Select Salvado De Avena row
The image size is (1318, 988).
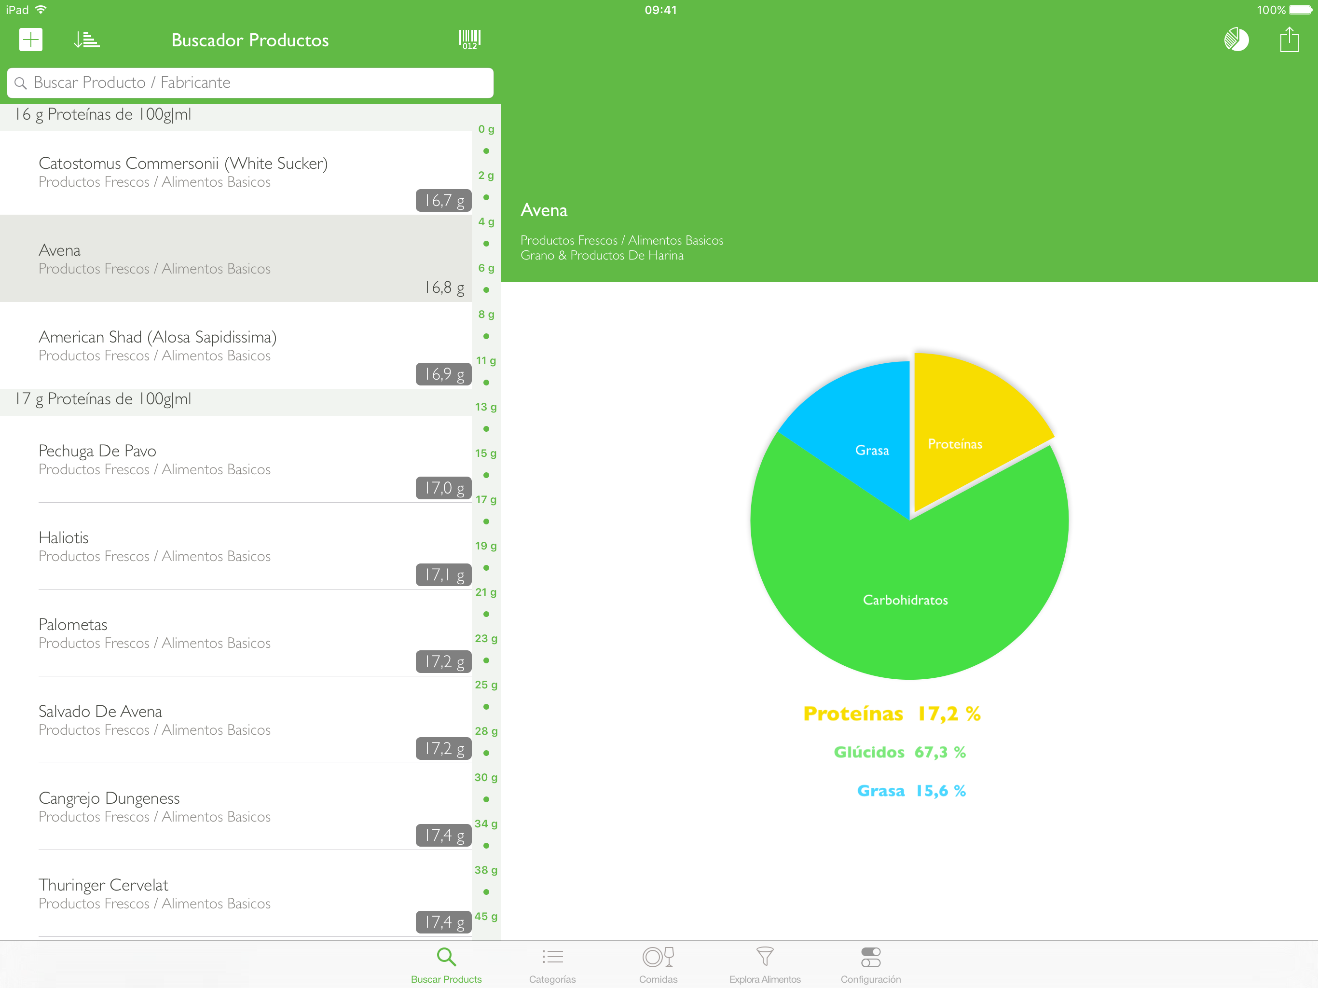[236, 720]
